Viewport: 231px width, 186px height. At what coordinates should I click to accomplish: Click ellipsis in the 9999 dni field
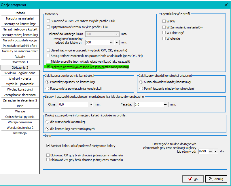211,151
